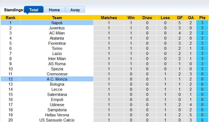The width and height of the screenshot is (209, 122).
Task: Click the GF column header
Action: click(x=180, y=18)
